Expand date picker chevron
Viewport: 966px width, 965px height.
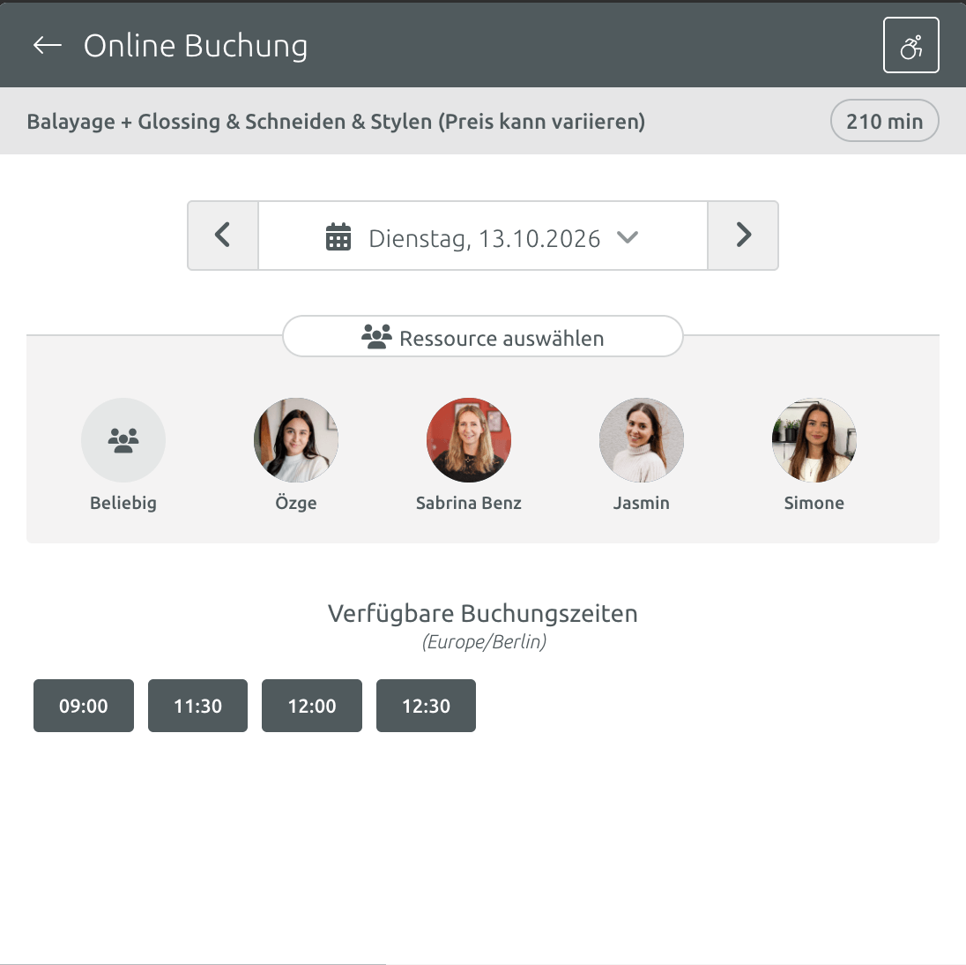(x=628, y=237)
